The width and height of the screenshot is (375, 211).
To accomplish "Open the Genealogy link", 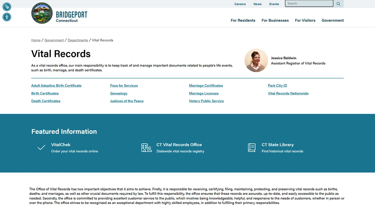I will pos(119,93).
